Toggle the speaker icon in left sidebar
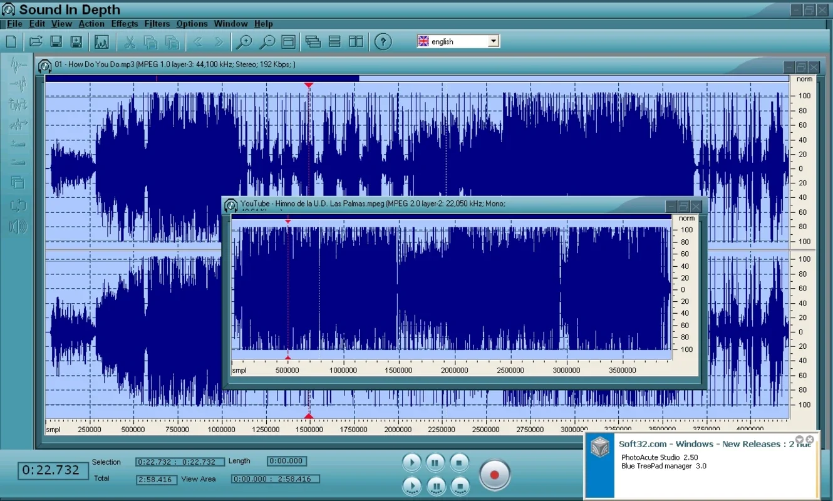 pos(18,227)
